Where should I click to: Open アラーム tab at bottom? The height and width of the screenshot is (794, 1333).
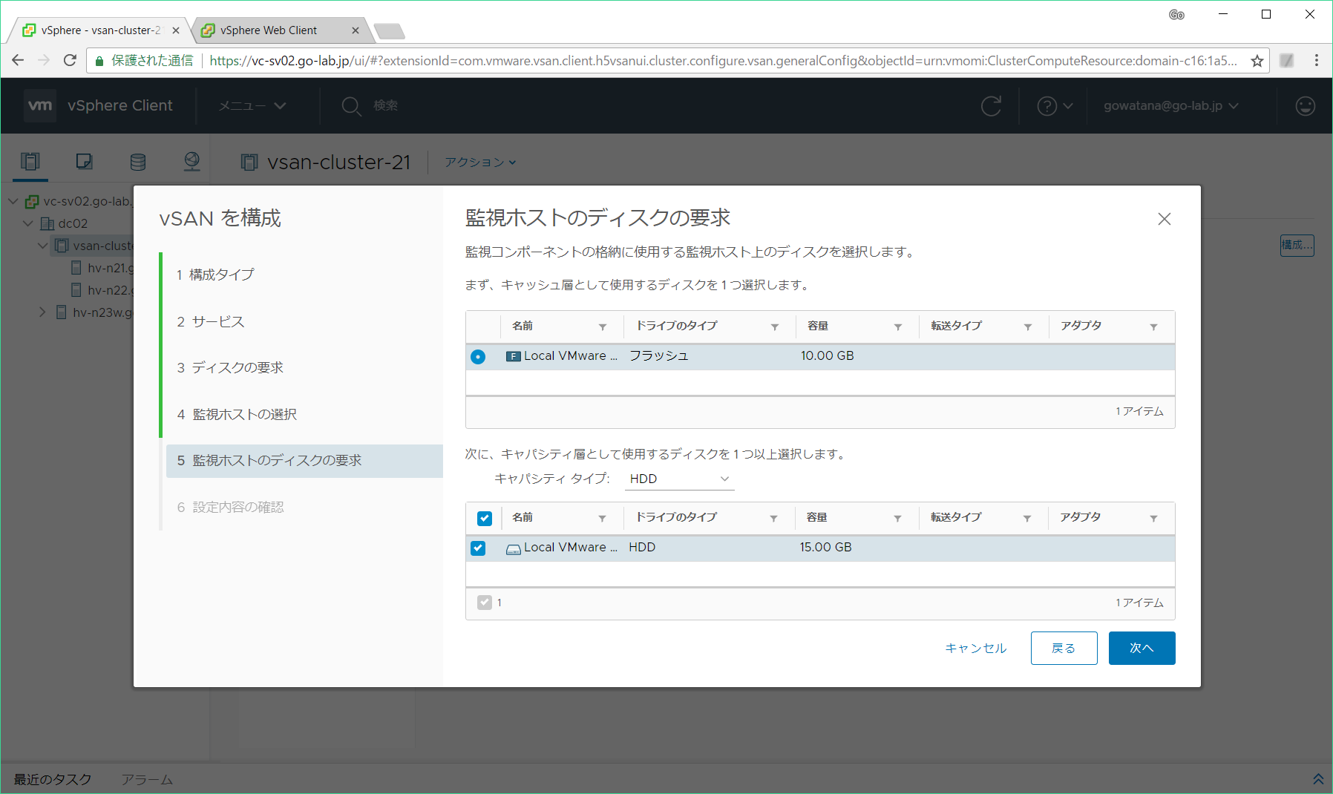[147, 779]
